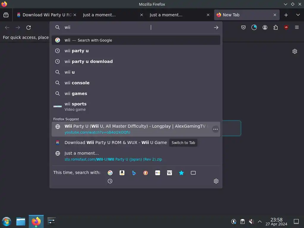Open New Tab page customize gear
The width and height of the screenshot is (304, 228).
295,51
